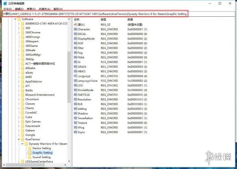
Task: Open the 收藏夹(A) menu
Action: (45, 9)
